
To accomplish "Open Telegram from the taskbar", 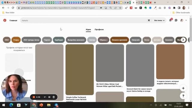I will coord(56,105).
